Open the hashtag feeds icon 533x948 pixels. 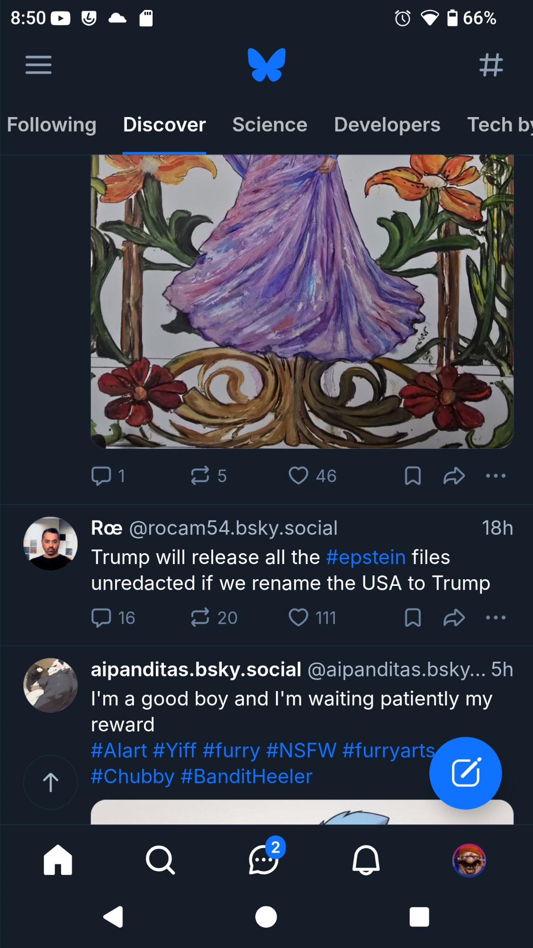click(x=491, y=64)
